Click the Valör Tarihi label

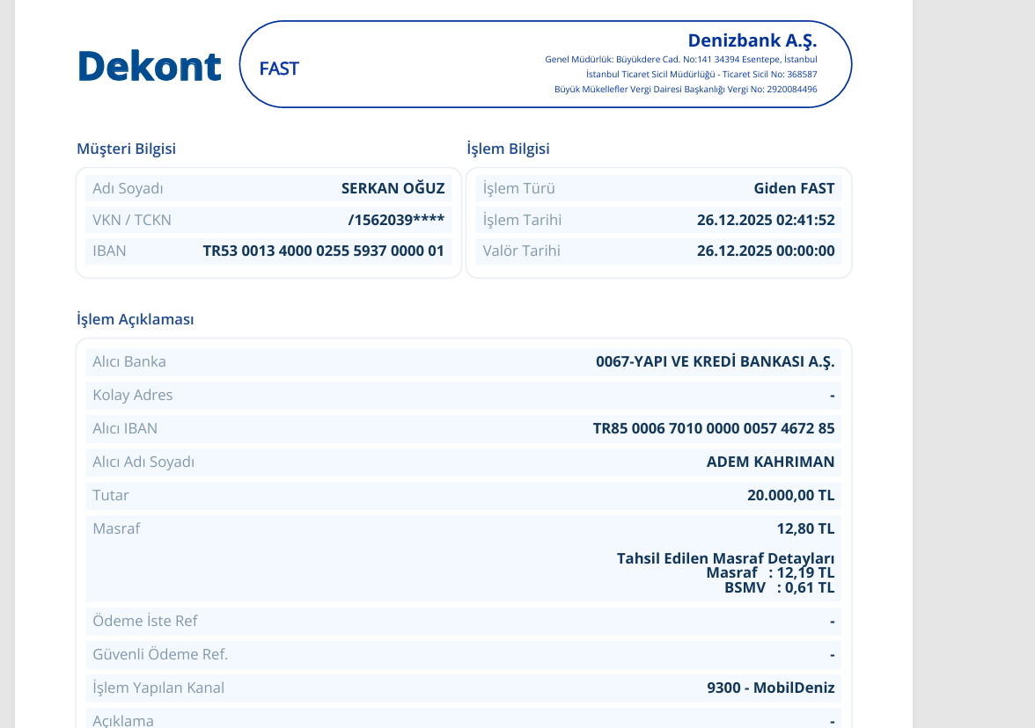click(521, 251)
